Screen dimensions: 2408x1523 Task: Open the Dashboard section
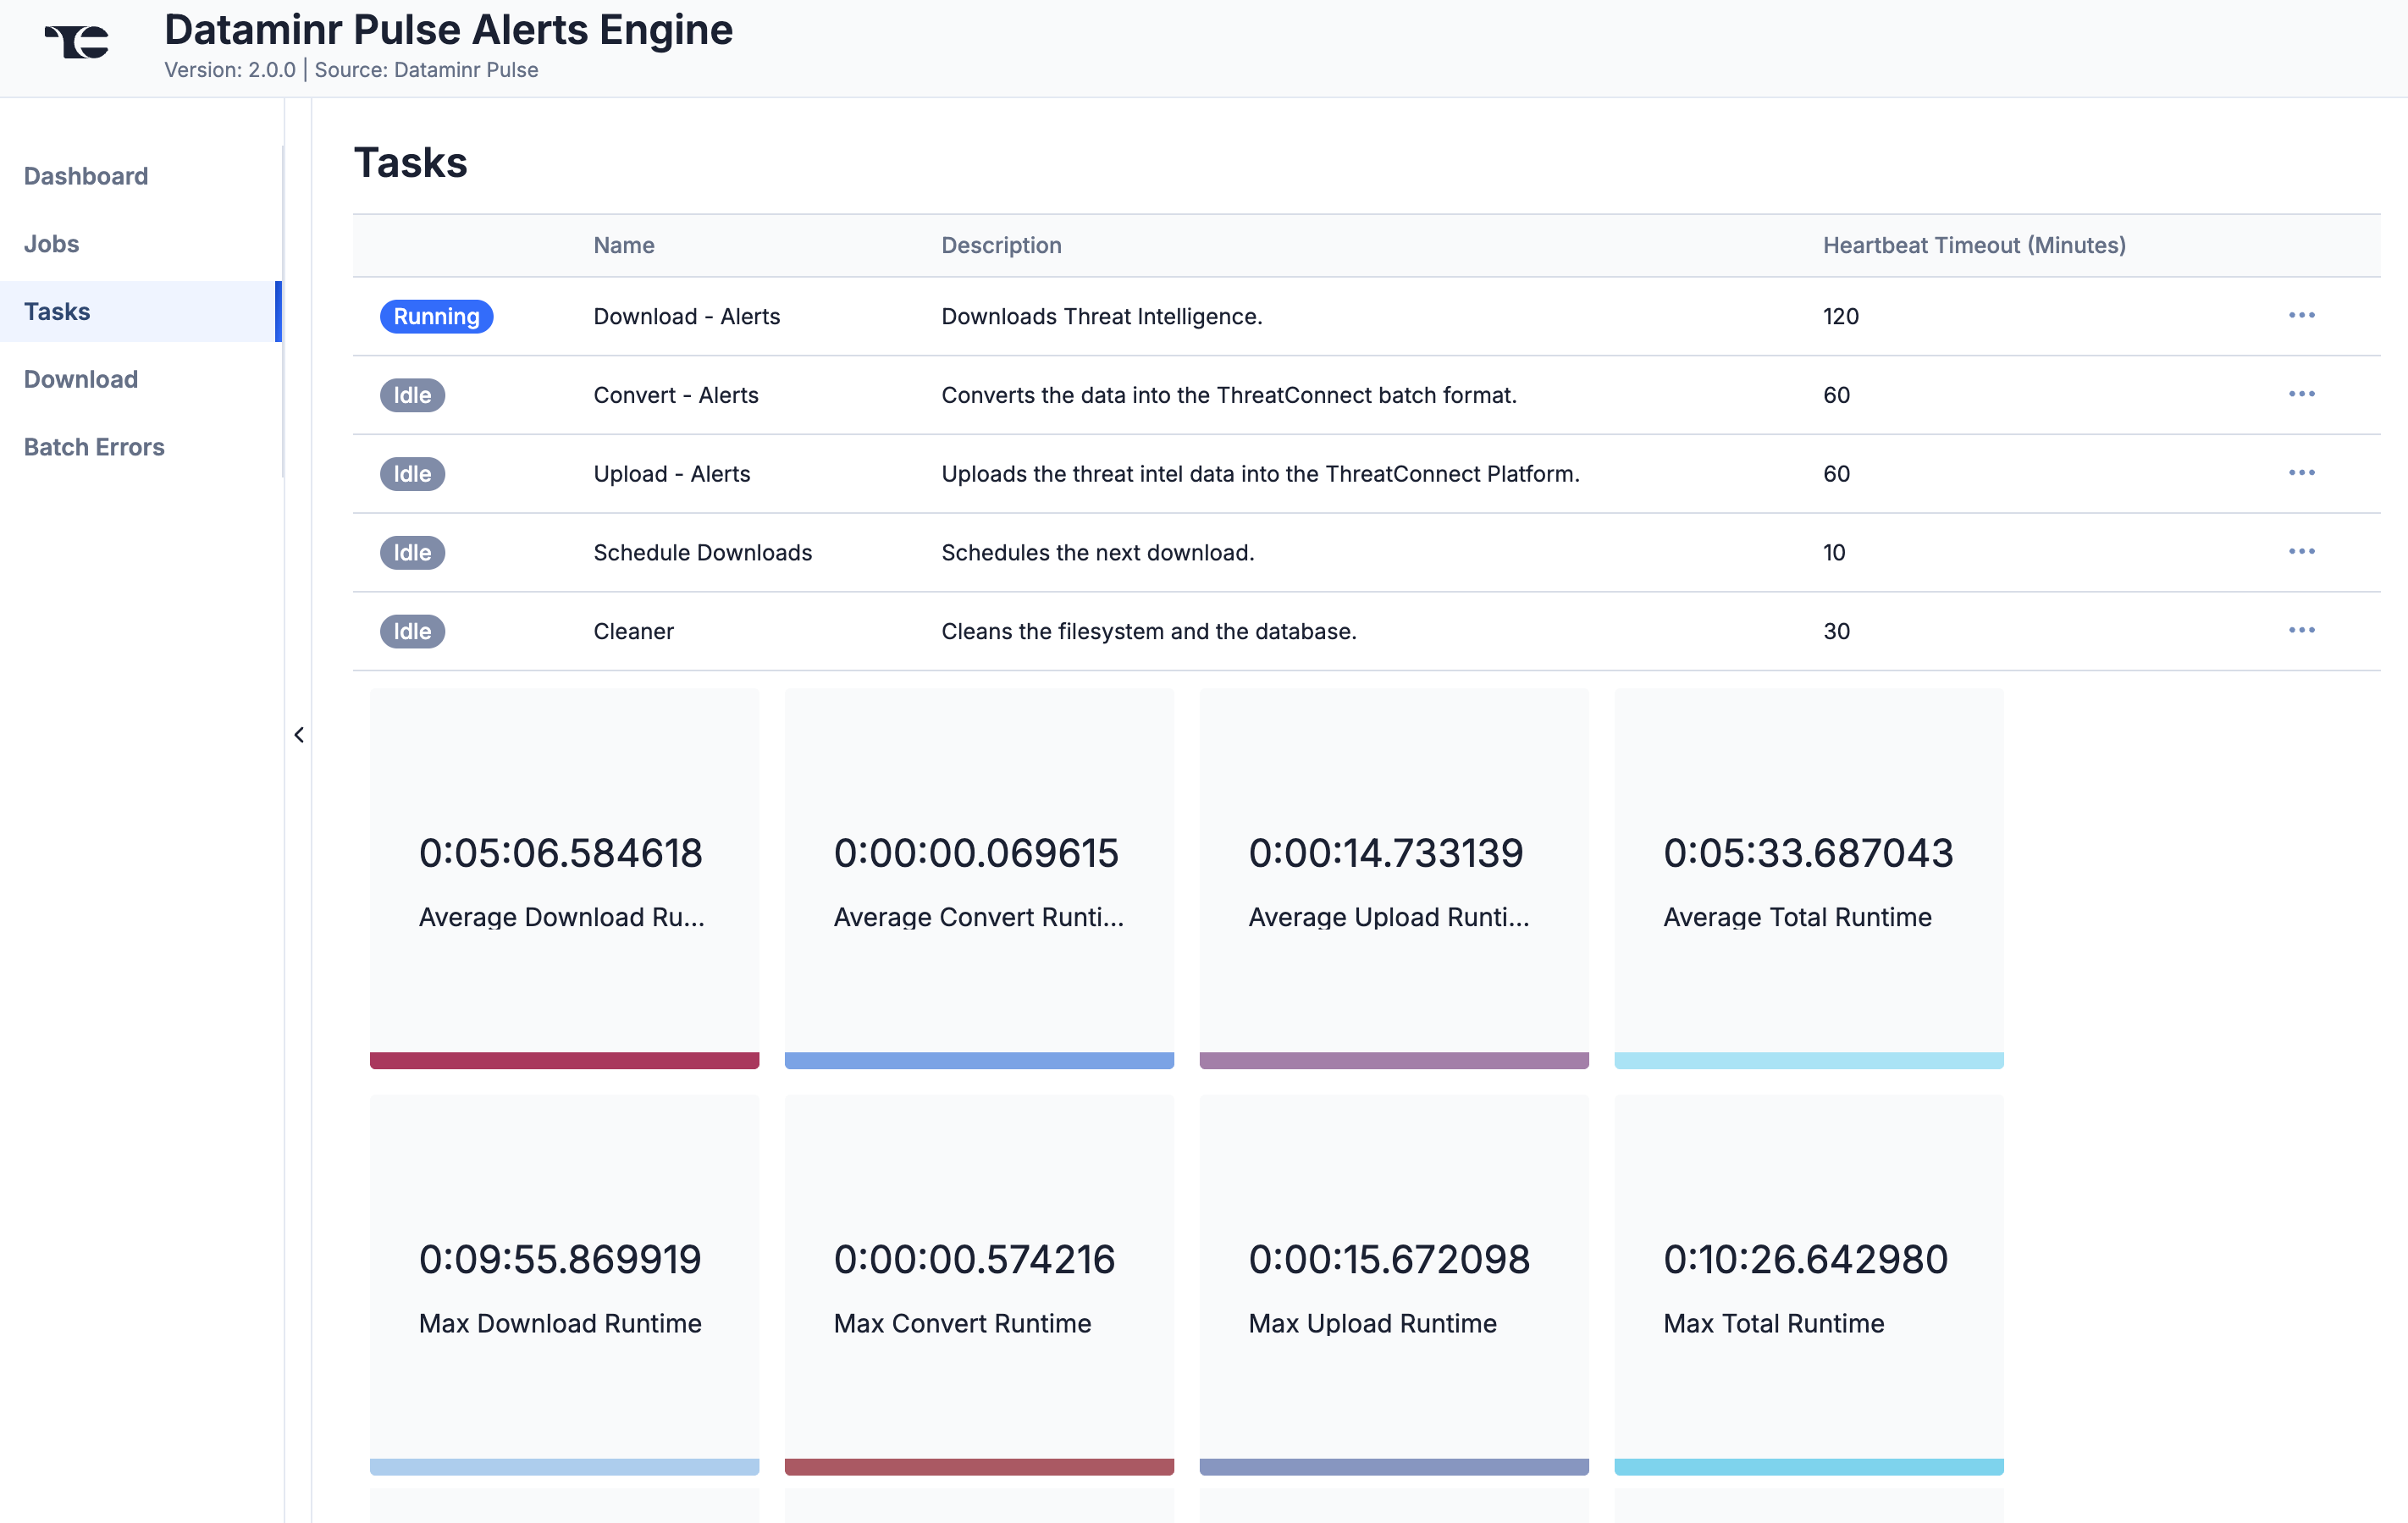[85, 176]
